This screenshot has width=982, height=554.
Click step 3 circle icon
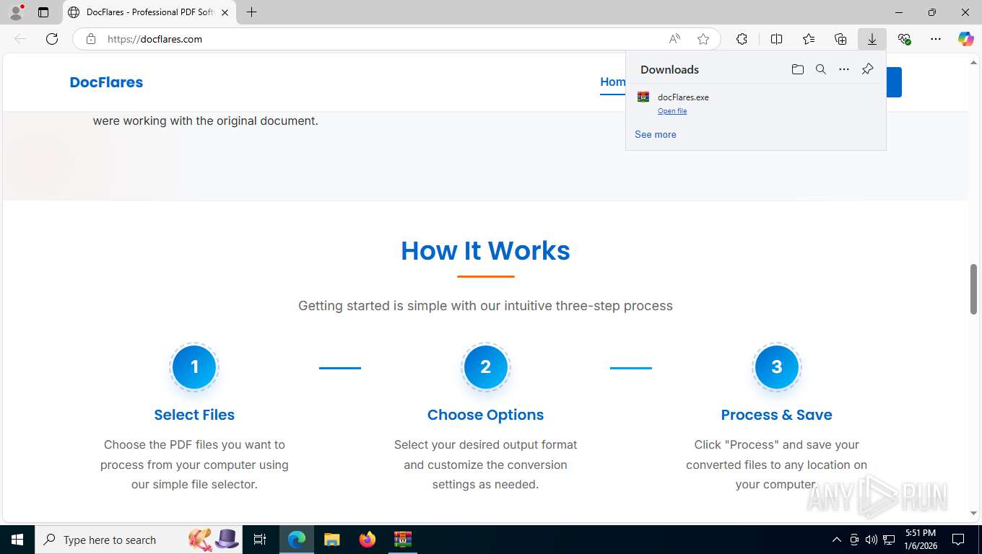click(777, 367)
